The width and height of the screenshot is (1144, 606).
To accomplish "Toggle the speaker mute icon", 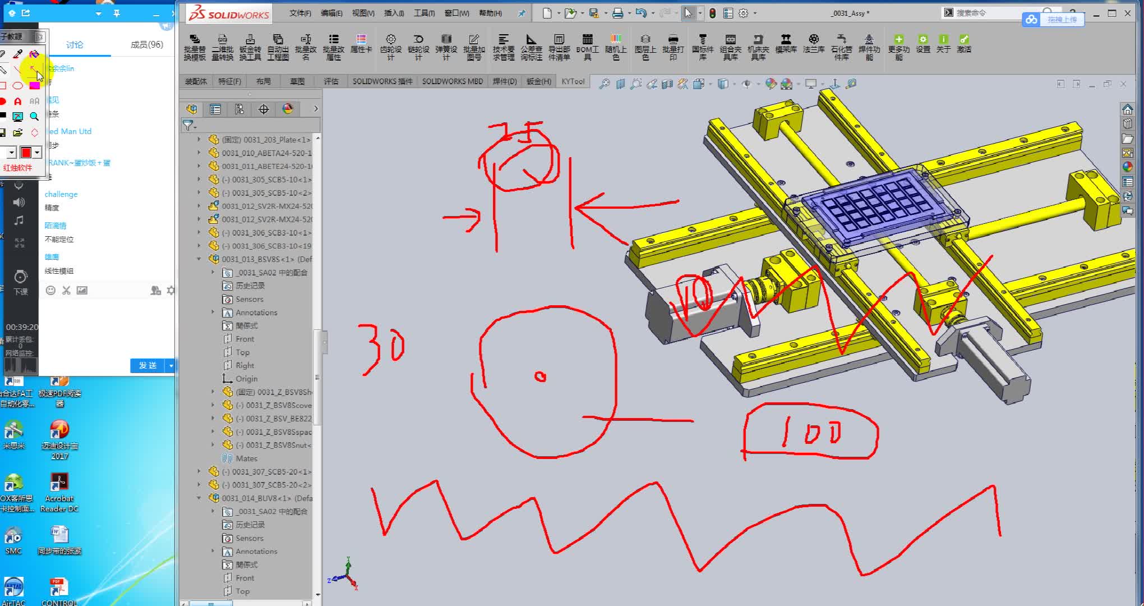I will [x=19, y=202].
